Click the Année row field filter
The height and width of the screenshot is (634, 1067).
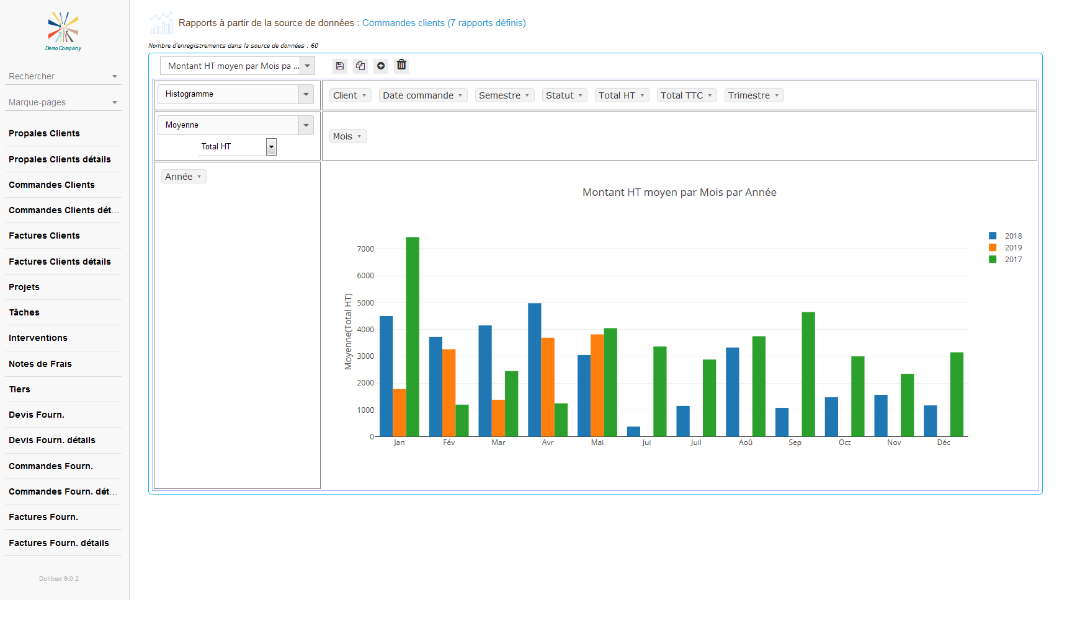183,177
